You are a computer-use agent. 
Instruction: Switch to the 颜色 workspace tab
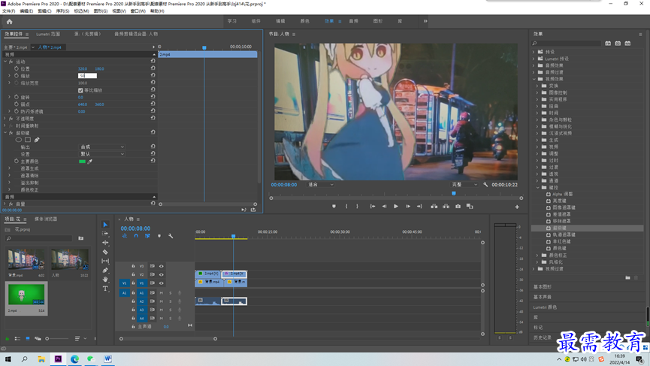tap(304, 21)
